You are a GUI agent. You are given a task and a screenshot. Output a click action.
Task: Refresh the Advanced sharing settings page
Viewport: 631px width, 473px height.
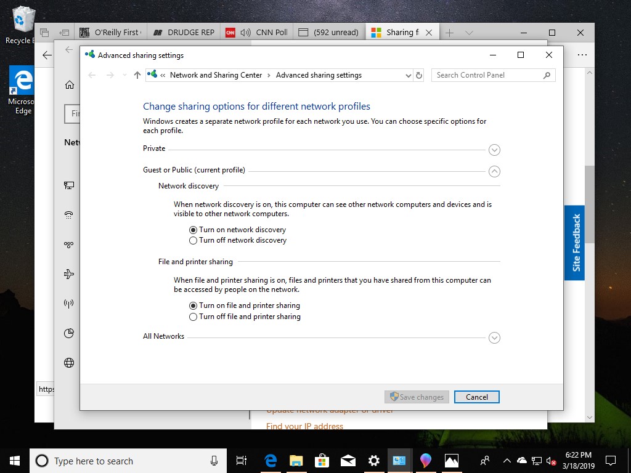[x=419, y=75]
